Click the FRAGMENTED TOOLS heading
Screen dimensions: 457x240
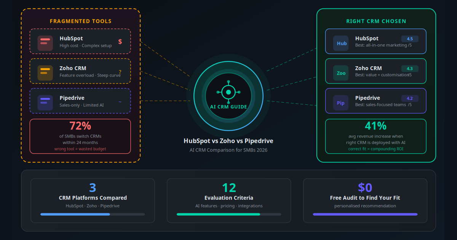click(x=81, y=21)
